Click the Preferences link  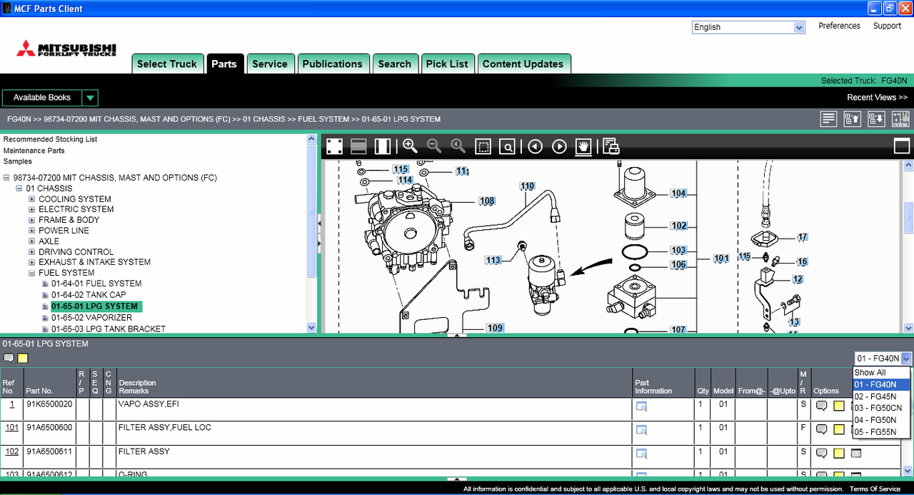pos(839,26)
